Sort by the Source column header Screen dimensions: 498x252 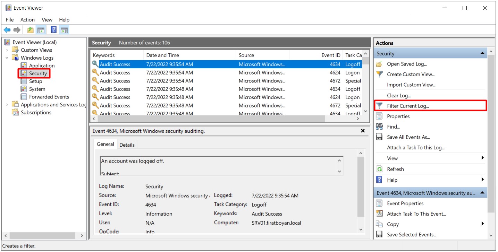(263, 55)
